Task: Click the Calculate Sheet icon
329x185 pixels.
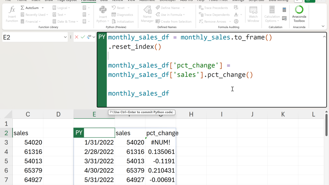Action: point(284,18)
